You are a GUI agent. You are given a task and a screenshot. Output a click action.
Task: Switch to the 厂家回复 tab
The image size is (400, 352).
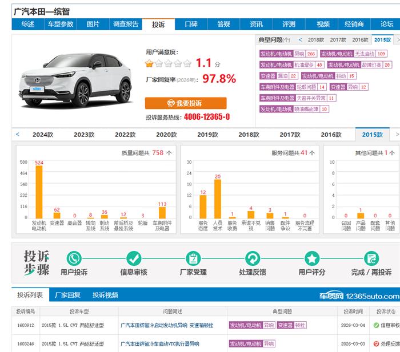(67, 296)
